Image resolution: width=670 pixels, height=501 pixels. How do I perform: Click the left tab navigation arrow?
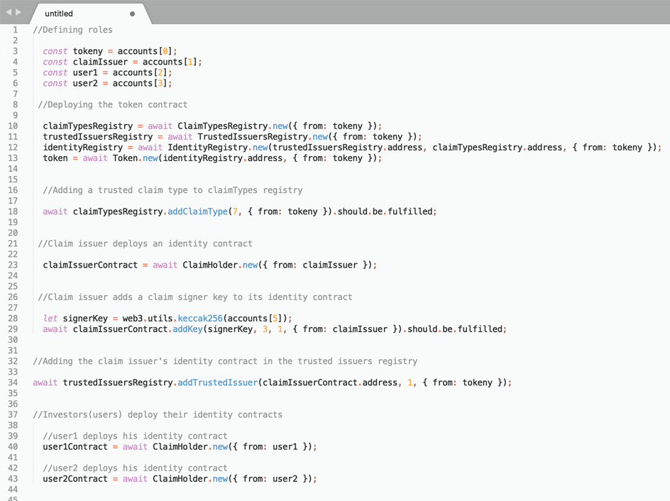pos(9,12)
